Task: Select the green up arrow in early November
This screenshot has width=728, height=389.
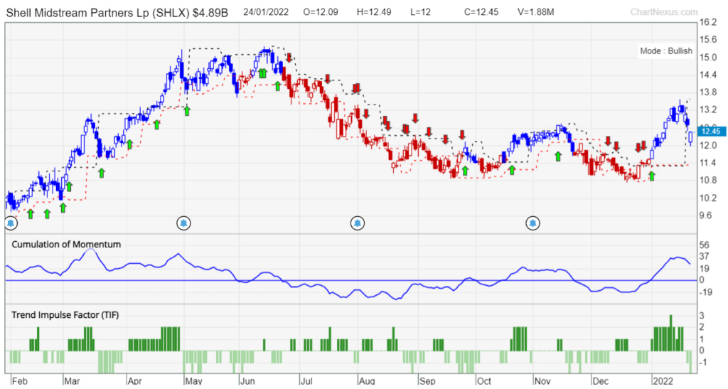Action: pyautogui.click(x=558, y=156)
